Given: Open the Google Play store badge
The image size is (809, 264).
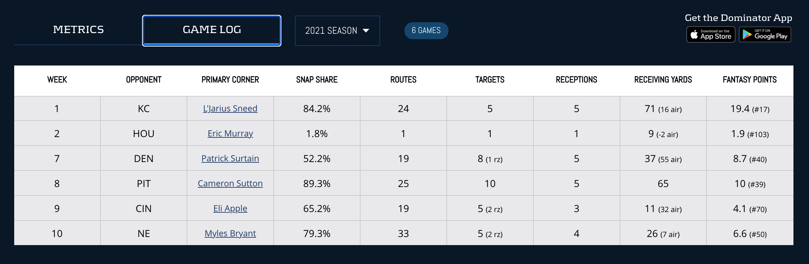Looking at the screenshot, I should click(765, 34).
